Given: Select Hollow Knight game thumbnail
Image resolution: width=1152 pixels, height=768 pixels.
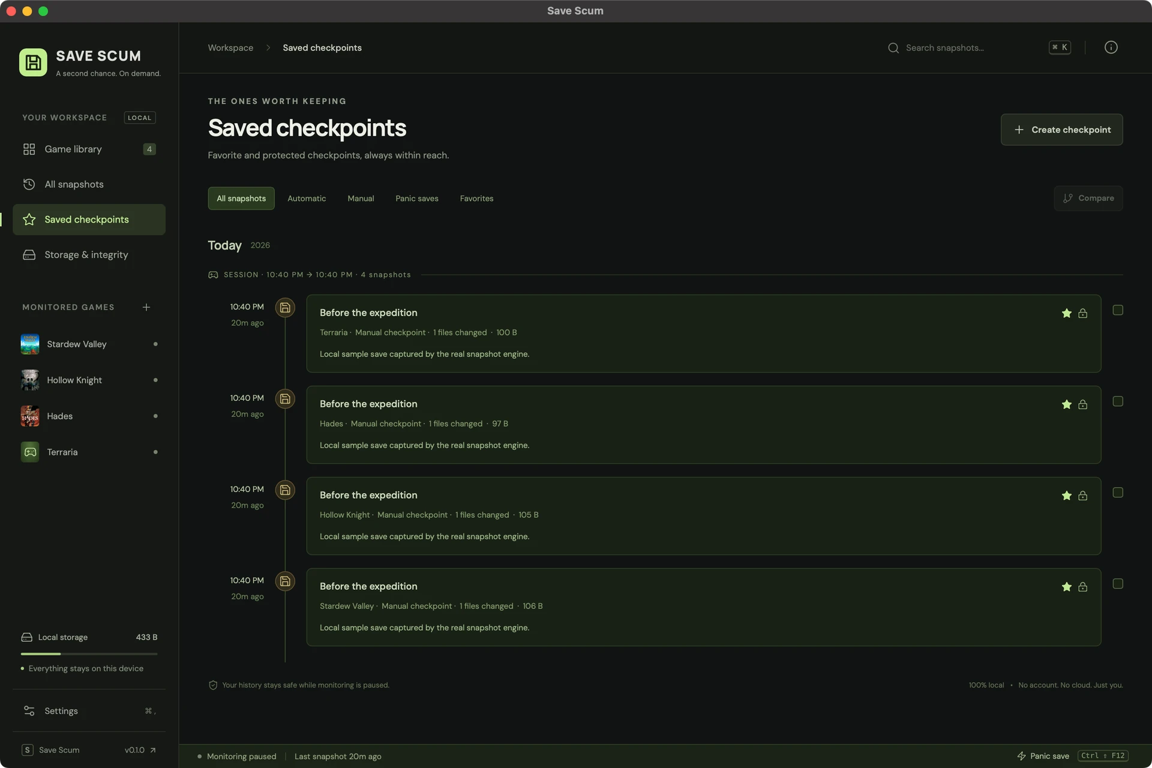Looking at the screenshot, I should 30,380.
